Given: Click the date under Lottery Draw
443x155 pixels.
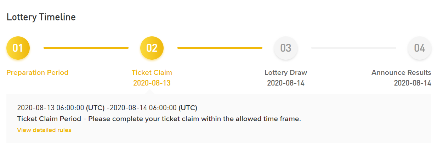Looking at the screenshot, I should pos(286,83).
